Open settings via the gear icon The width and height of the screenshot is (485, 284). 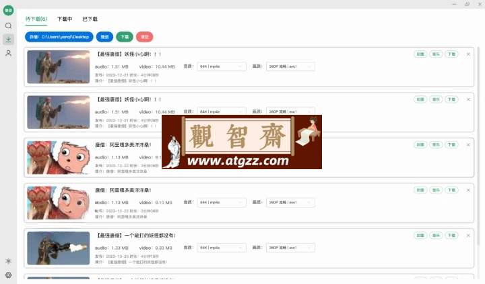[8, 275]
